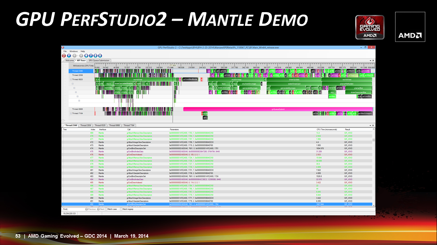Select row 491 grAttachSamplerDescriptors
This screenshot has width=437, height=245.
(x=217, y=201)
